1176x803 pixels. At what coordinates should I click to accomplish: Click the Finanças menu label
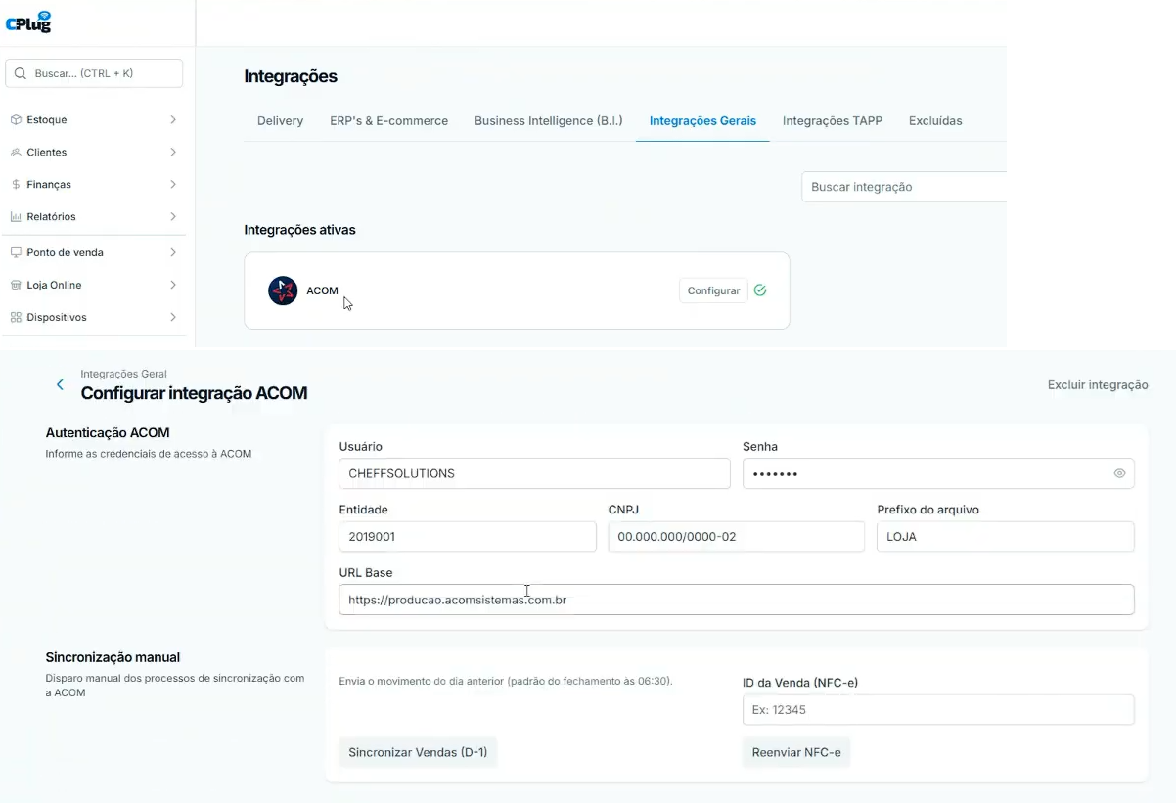pyautogui.click(x=49, y=185)
